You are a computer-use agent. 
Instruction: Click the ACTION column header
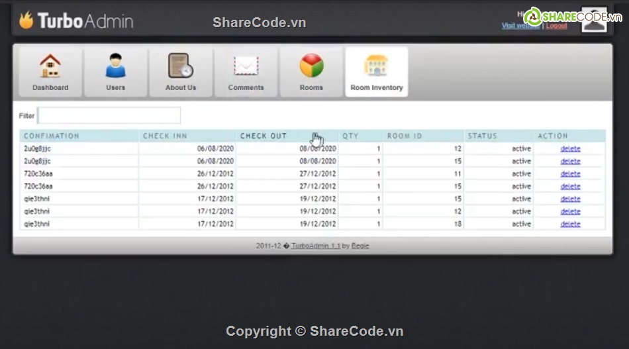click(553, 136)
